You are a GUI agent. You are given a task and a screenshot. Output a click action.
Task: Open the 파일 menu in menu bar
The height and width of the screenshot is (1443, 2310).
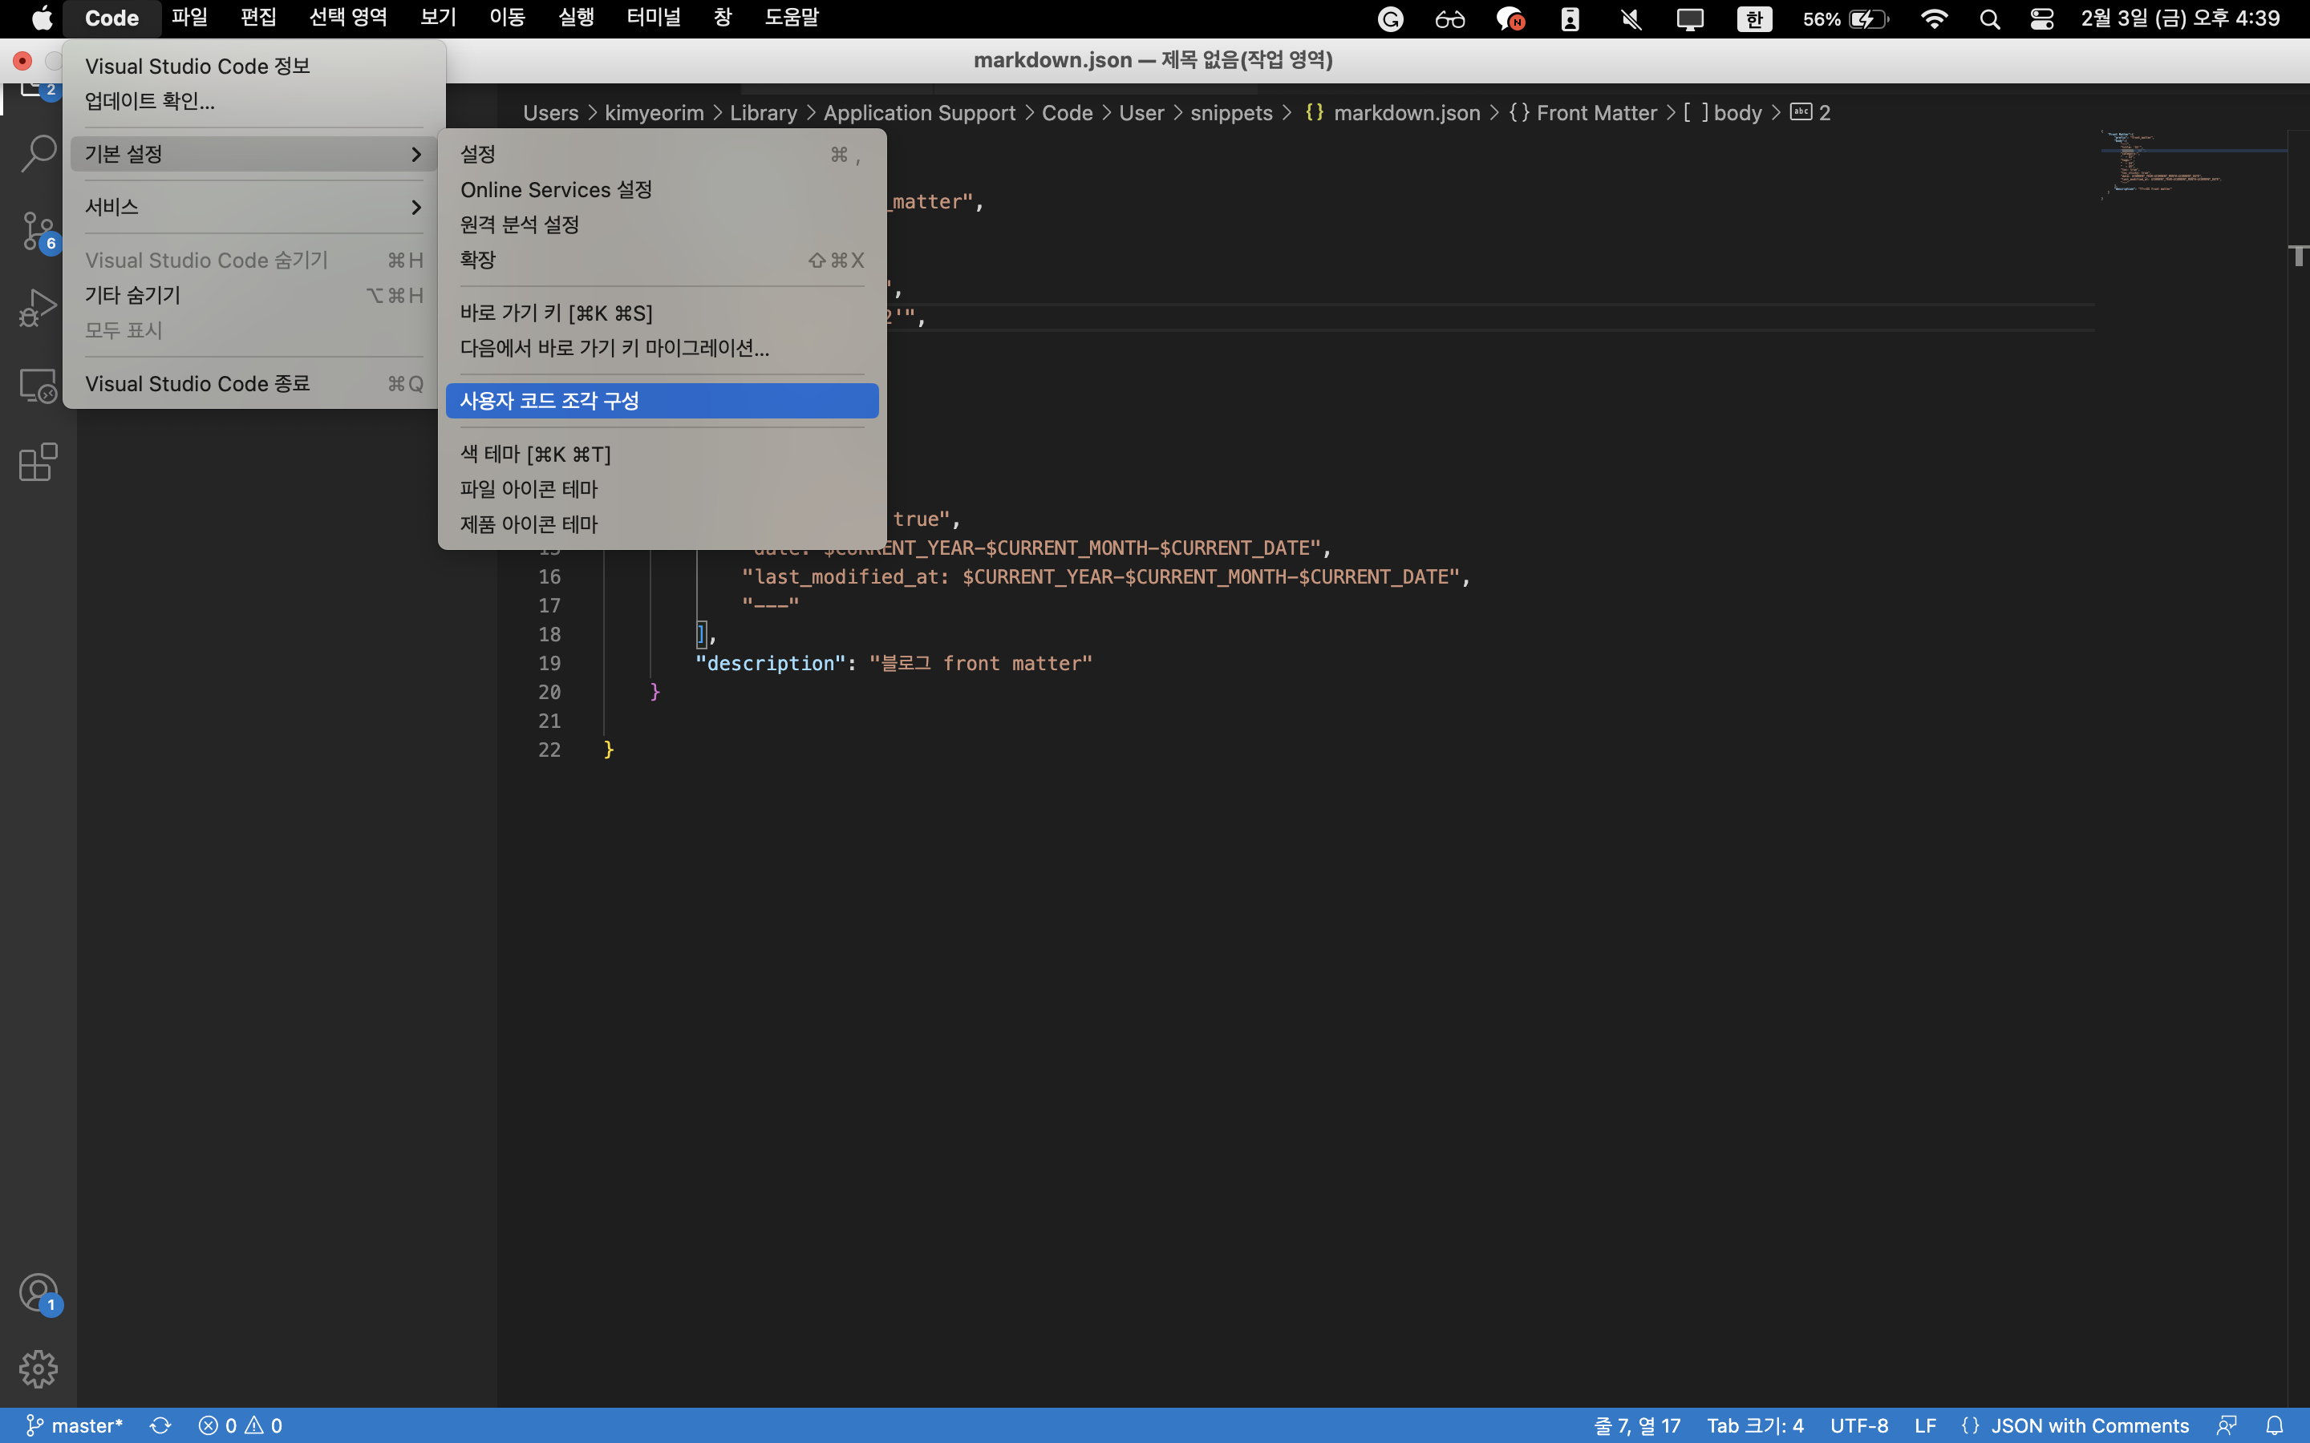[x=189, y=18]
